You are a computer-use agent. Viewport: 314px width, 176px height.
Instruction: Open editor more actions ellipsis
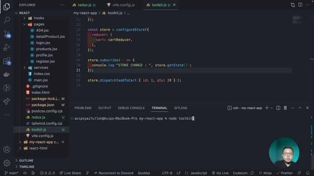coord(308,5)
